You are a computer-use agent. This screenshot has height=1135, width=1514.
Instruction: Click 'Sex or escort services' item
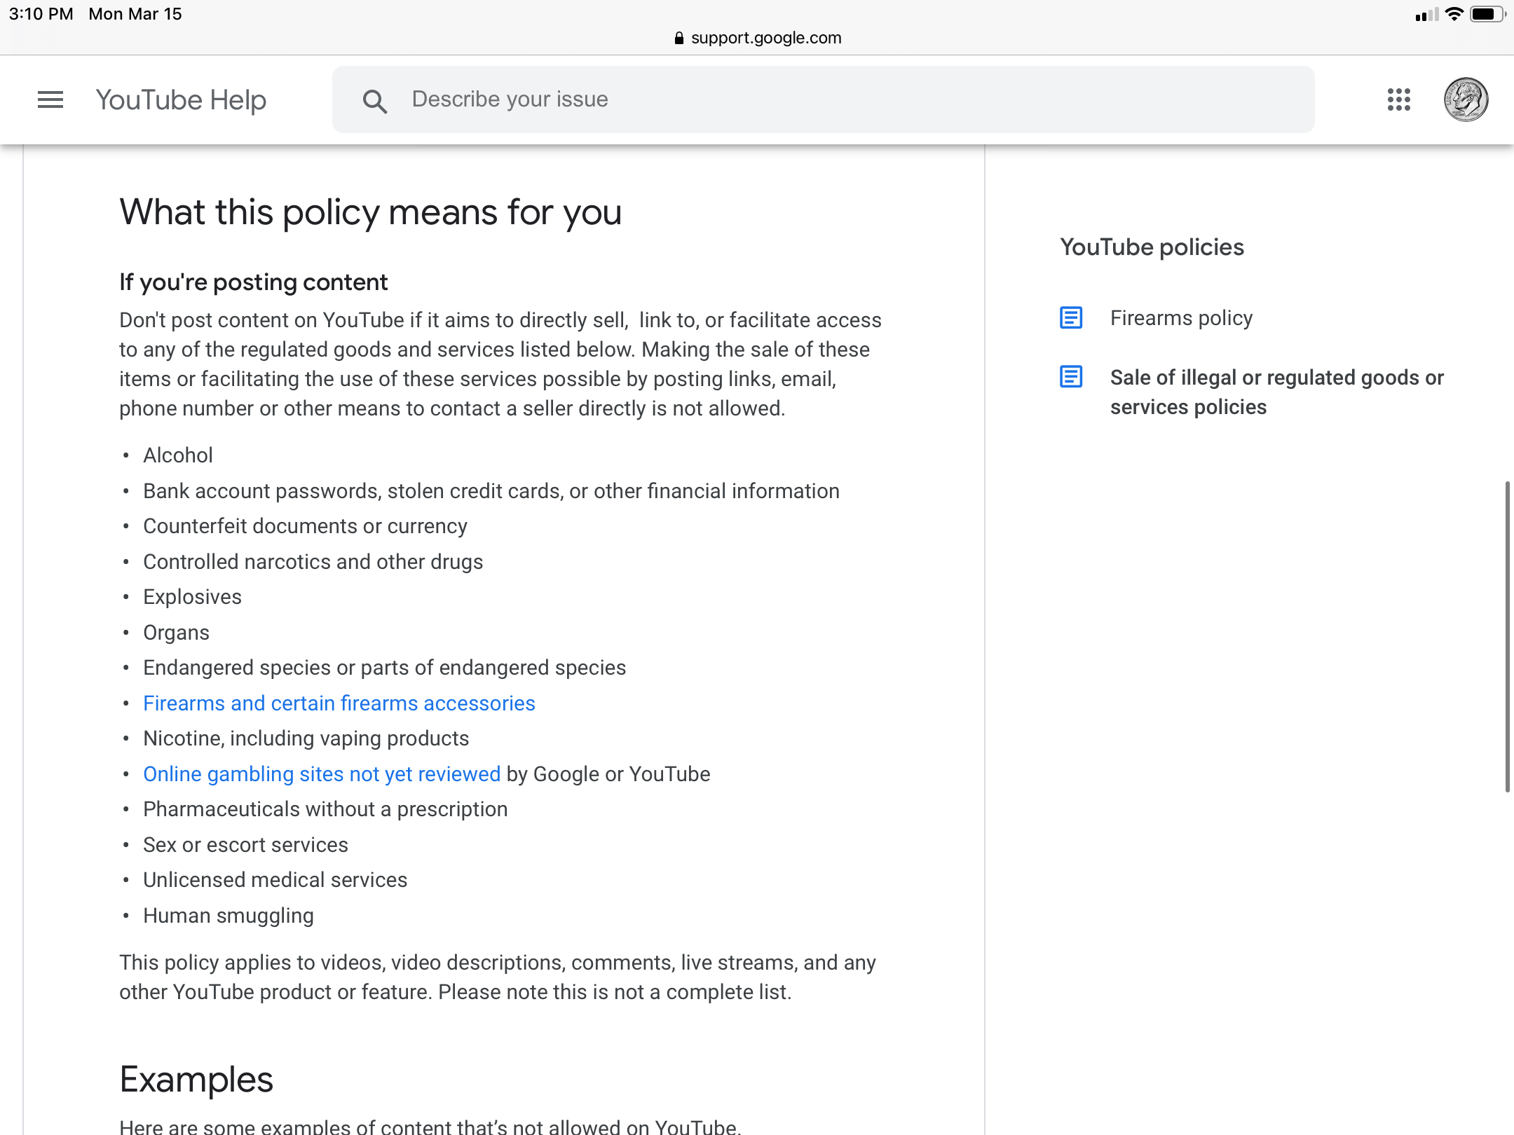[x=245, y=845]
